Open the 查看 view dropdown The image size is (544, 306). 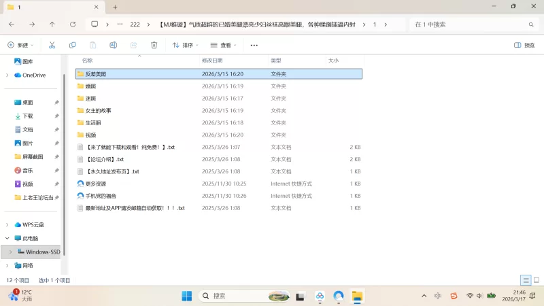point(224,45)
